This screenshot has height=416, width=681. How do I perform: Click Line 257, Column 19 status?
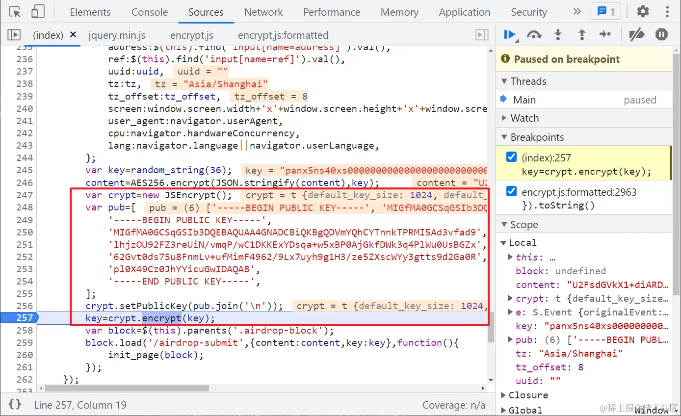(x=80, y=405)
